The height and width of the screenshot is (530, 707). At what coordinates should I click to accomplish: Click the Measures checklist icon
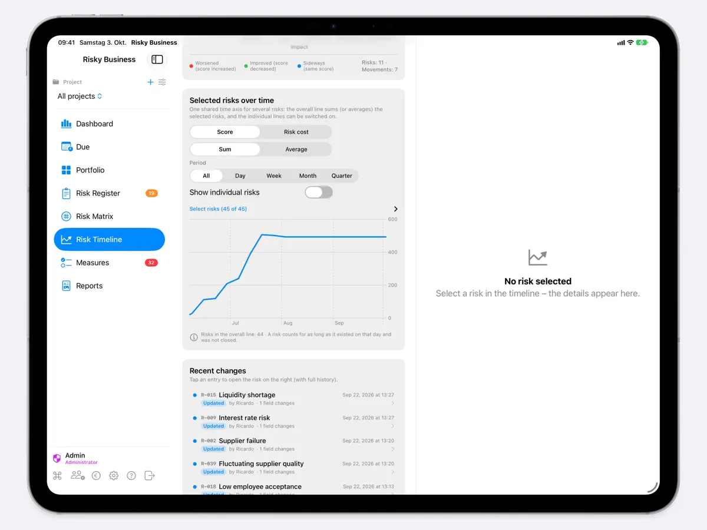click(x=66, y=263)
